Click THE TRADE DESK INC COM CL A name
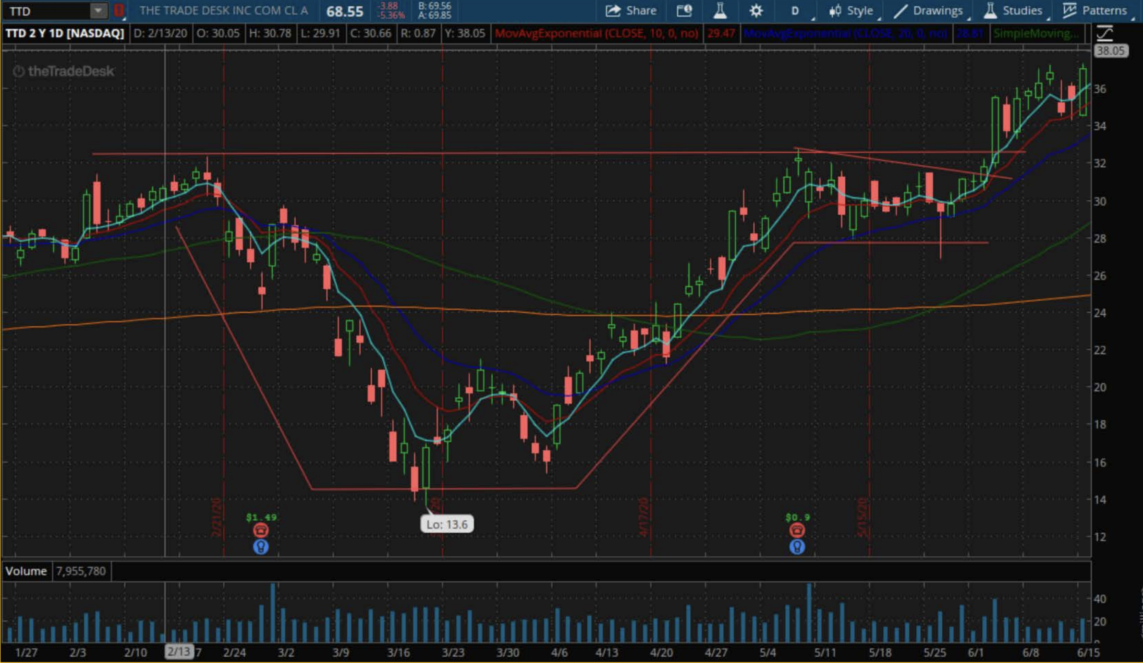 click(x=223, y=11)
